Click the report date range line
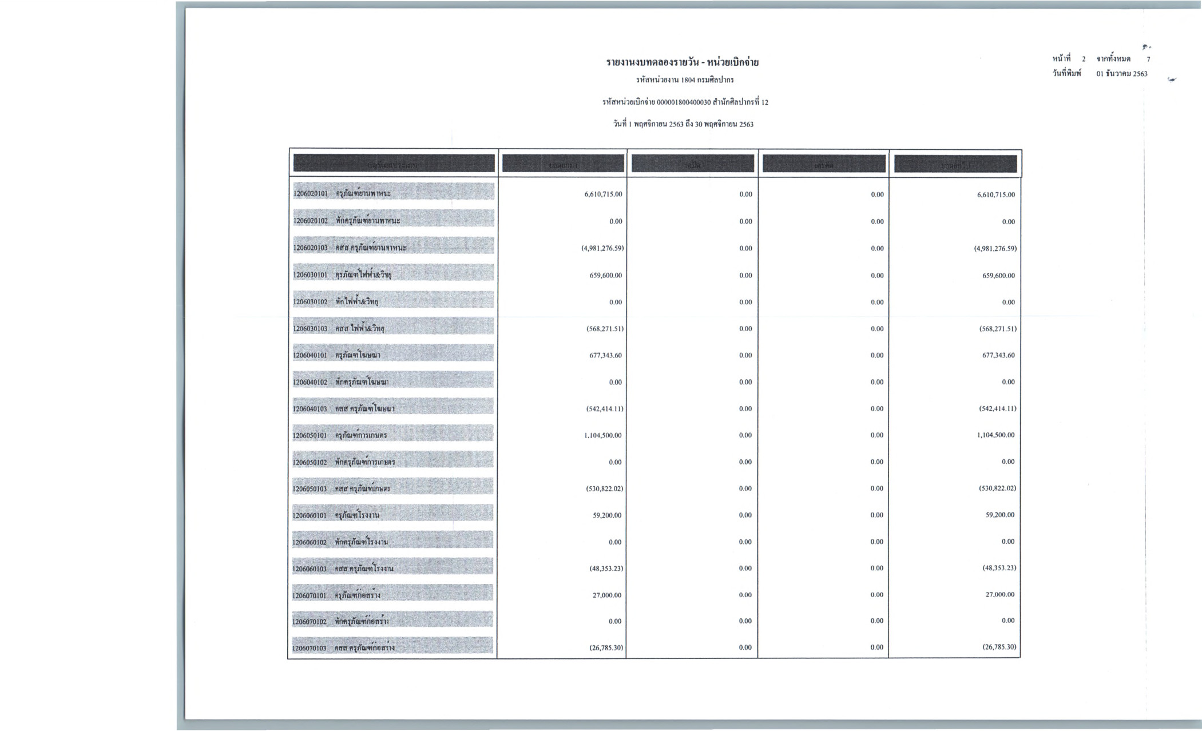Screen dimensions: 1202x731 tap(683, 124)
